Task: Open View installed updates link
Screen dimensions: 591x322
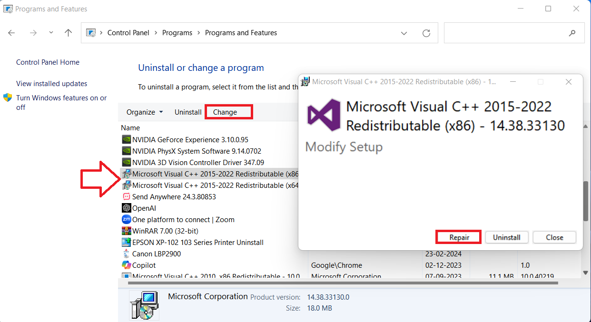Action: pyautogui.click(x=51, y=84)
